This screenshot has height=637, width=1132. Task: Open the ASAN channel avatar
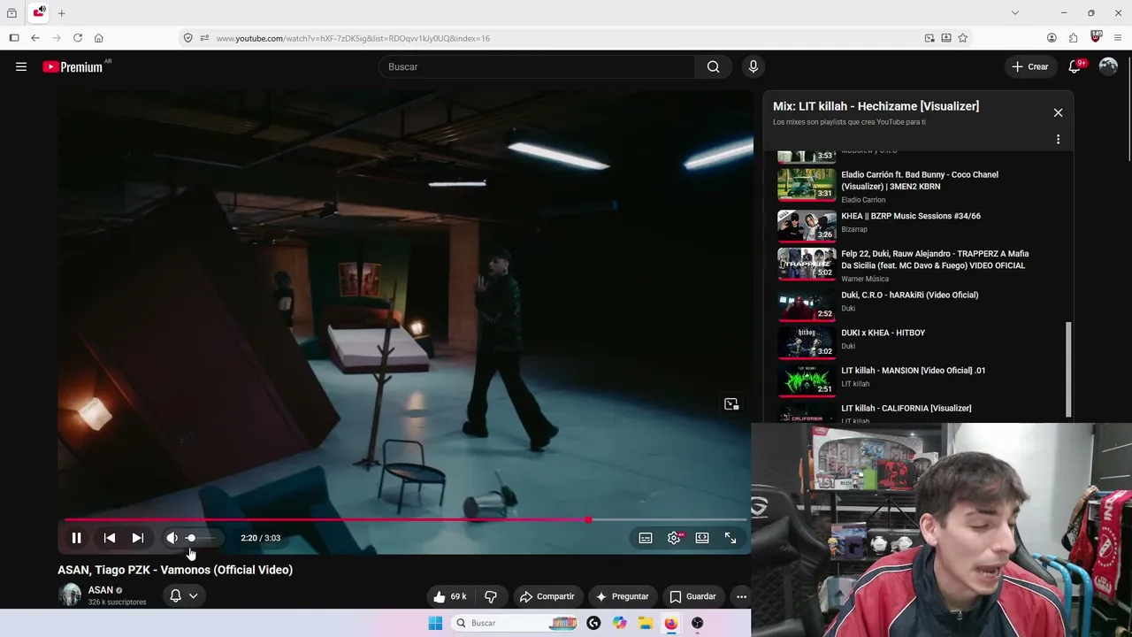(x=70, y=595)
